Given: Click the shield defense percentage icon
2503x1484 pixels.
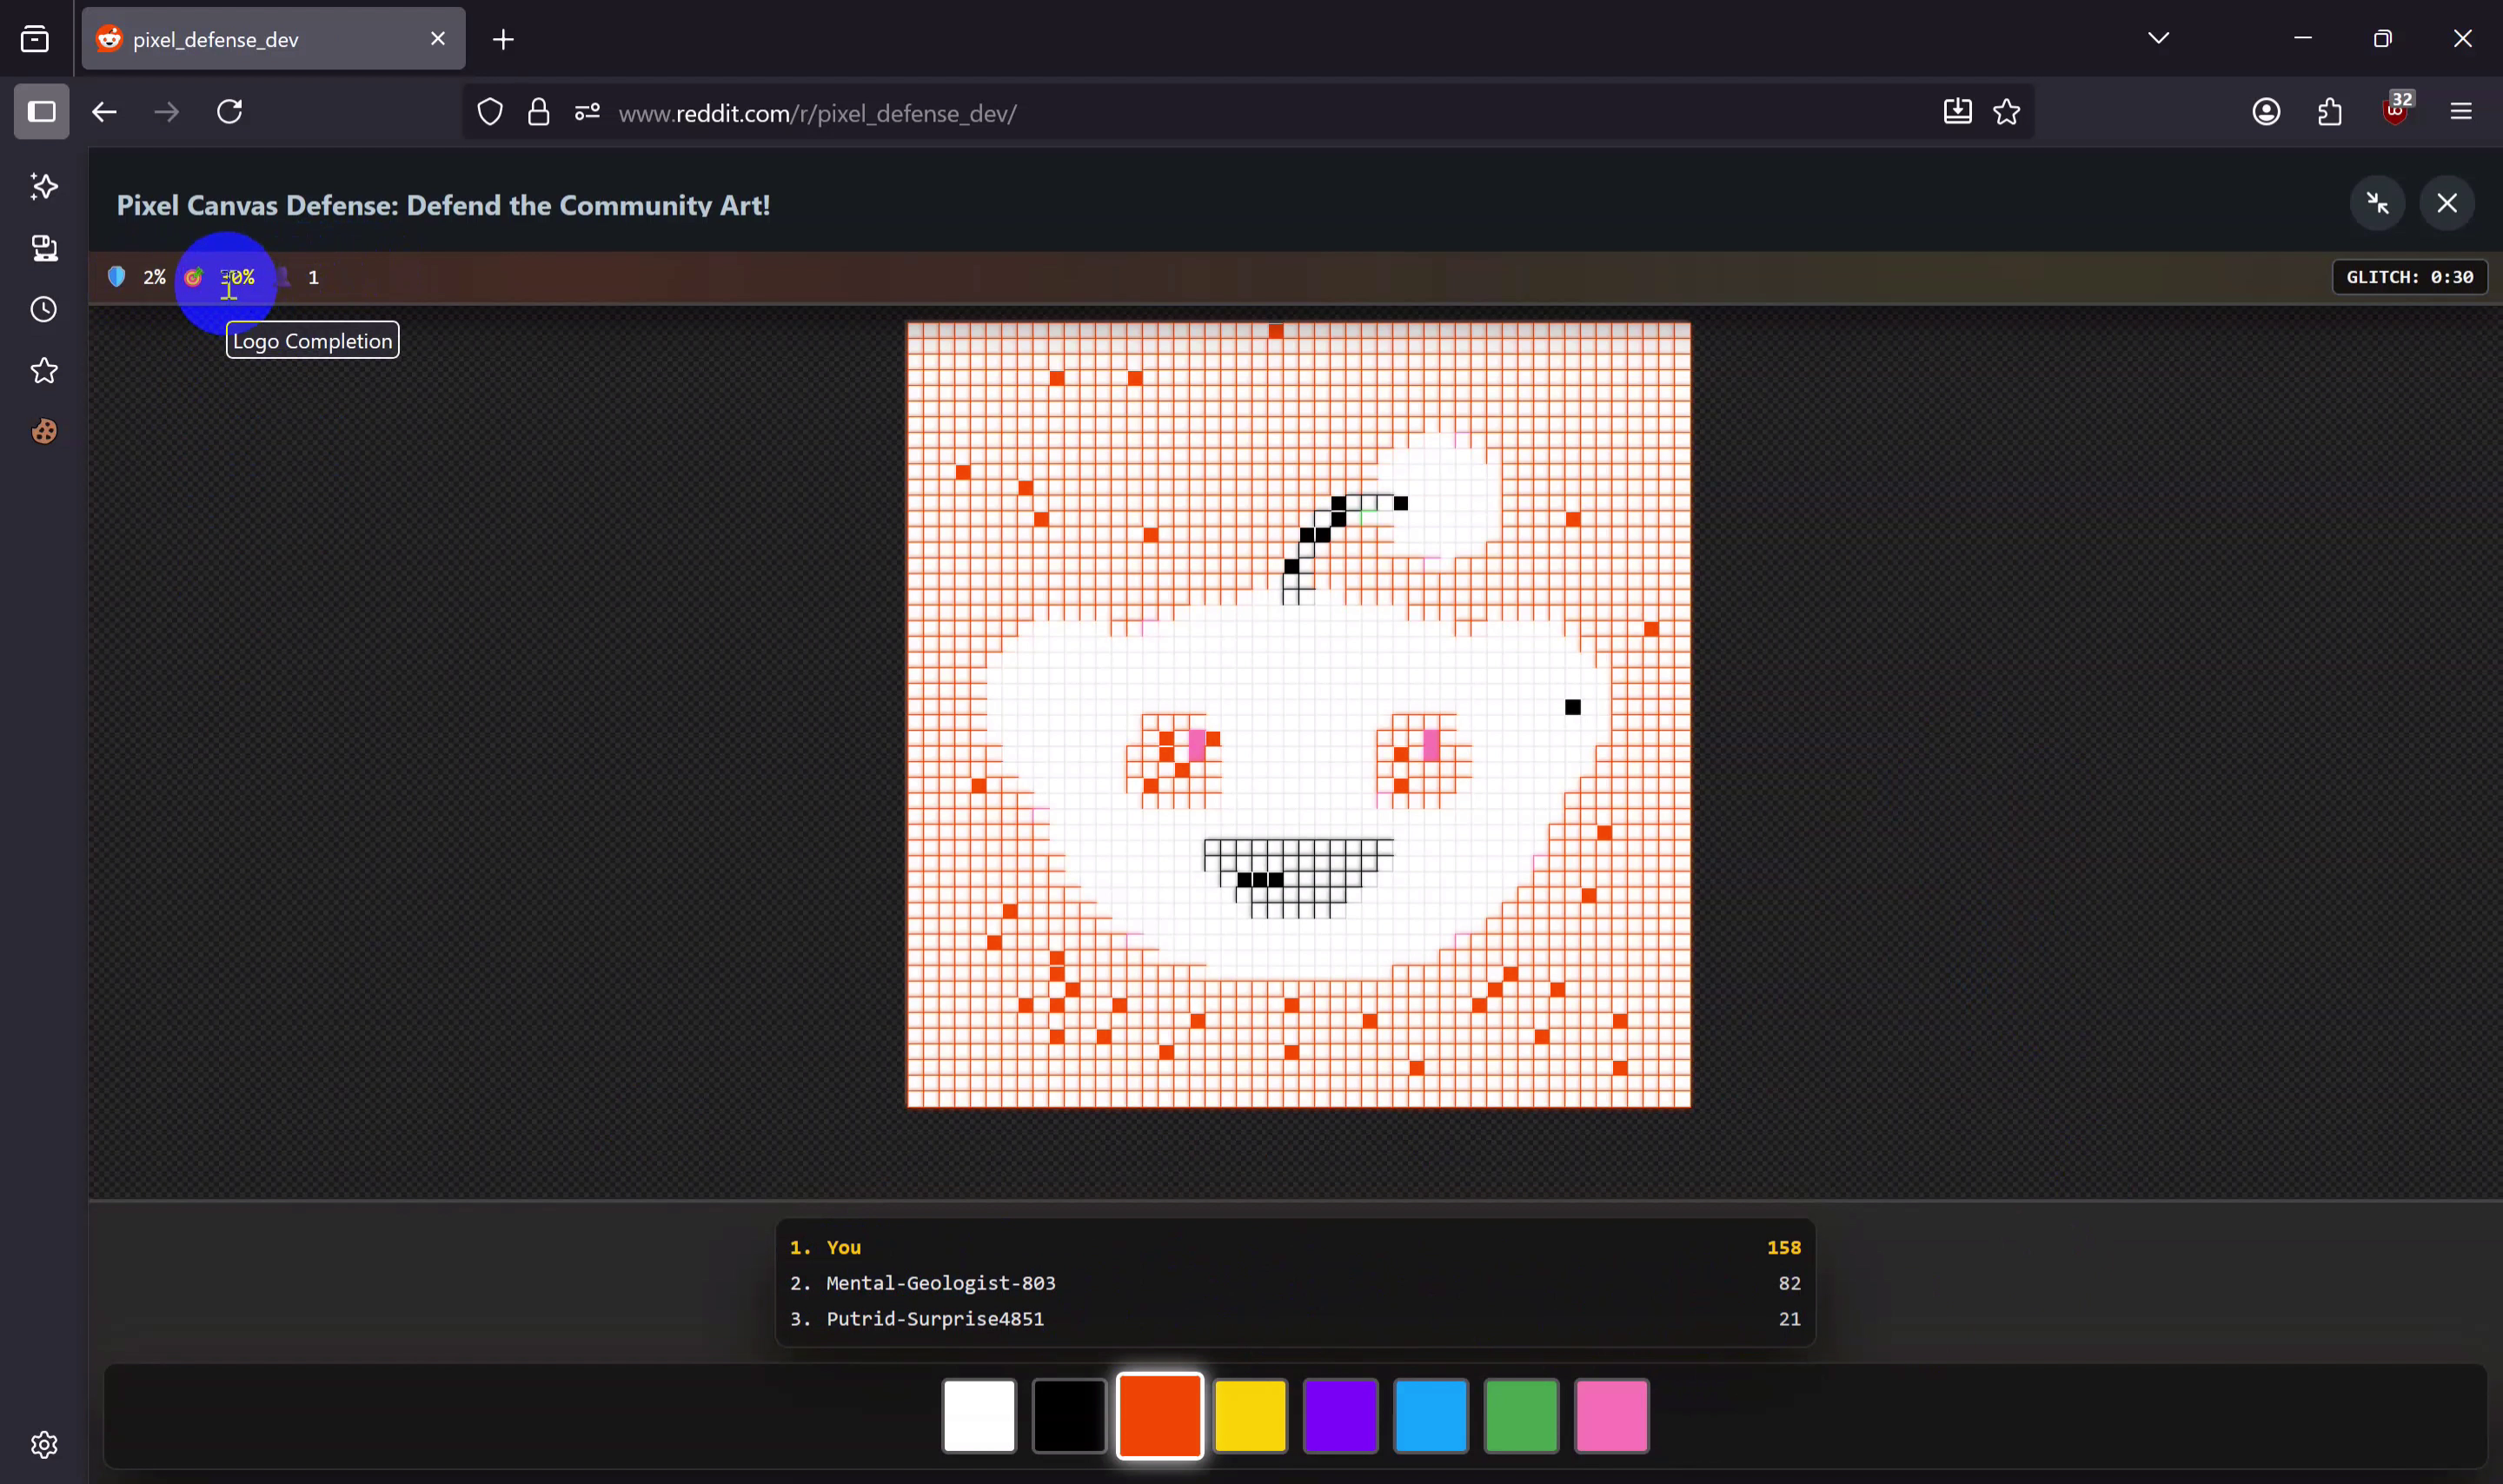Looking at the screenshot, I should click(x=117, y=277).
